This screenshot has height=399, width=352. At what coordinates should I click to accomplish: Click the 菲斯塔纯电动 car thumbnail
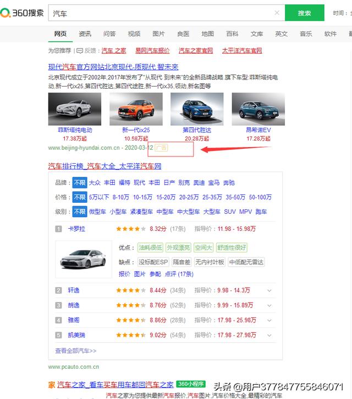coord(75,109)
